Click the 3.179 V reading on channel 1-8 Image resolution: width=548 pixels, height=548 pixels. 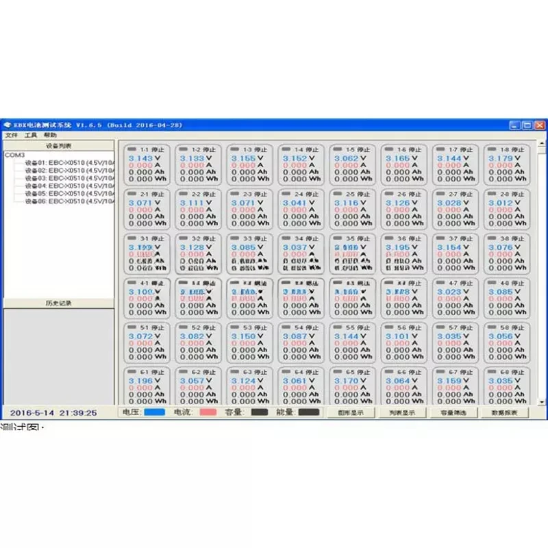505,158
